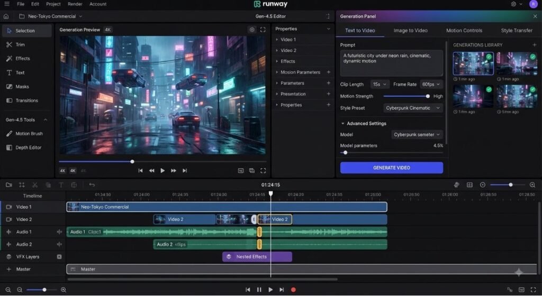Open the user avatar menu
This screenshot has height=296, width=542.
tap(533, 4)
